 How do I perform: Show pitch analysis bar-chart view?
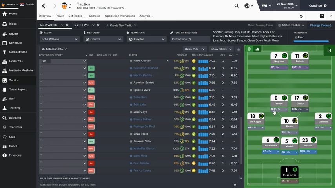pos(257,49)
